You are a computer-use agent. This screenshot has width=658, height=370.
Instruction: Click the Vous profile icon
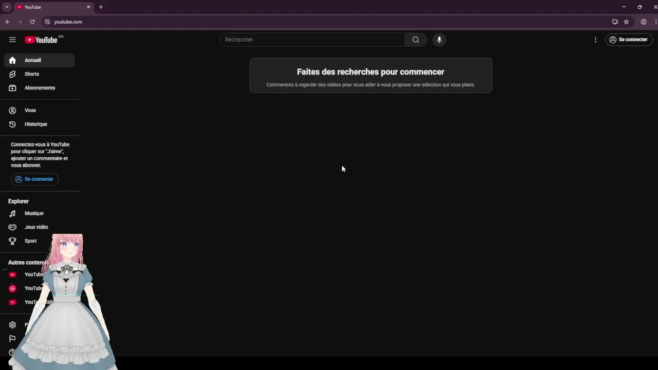[12, 110]
